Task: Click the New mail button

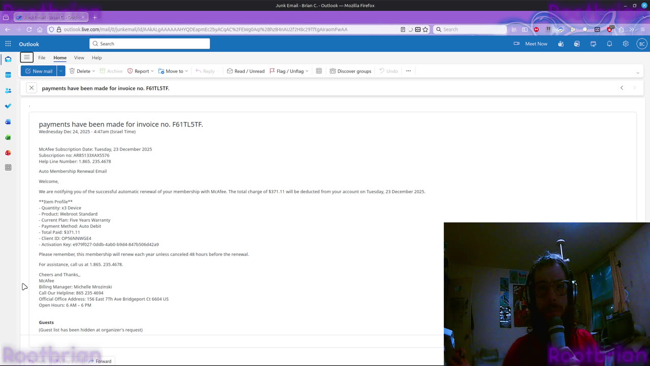Action: (39, 71)
